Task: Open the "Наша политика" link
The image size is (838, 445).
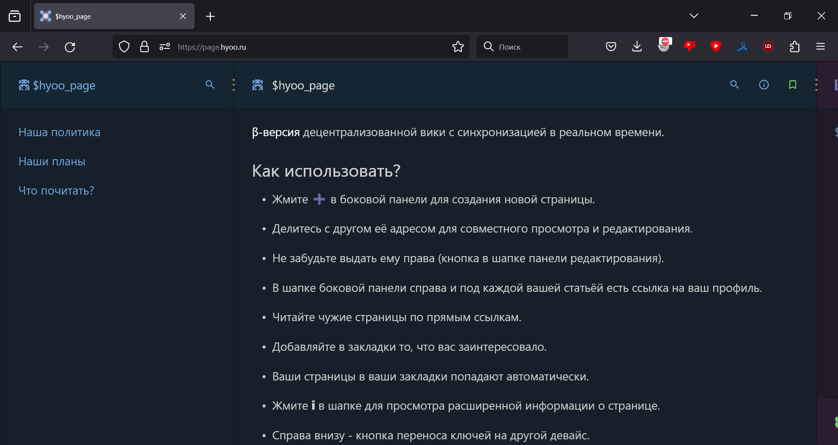Action: tap(59, 132)
